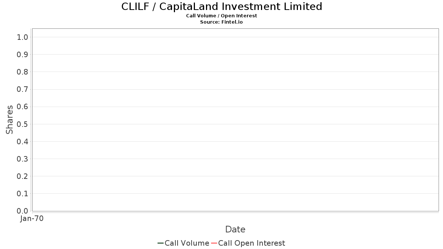Click the 0.8 y-axis tick label
443x249 pixels.
[x=23, y=72]
